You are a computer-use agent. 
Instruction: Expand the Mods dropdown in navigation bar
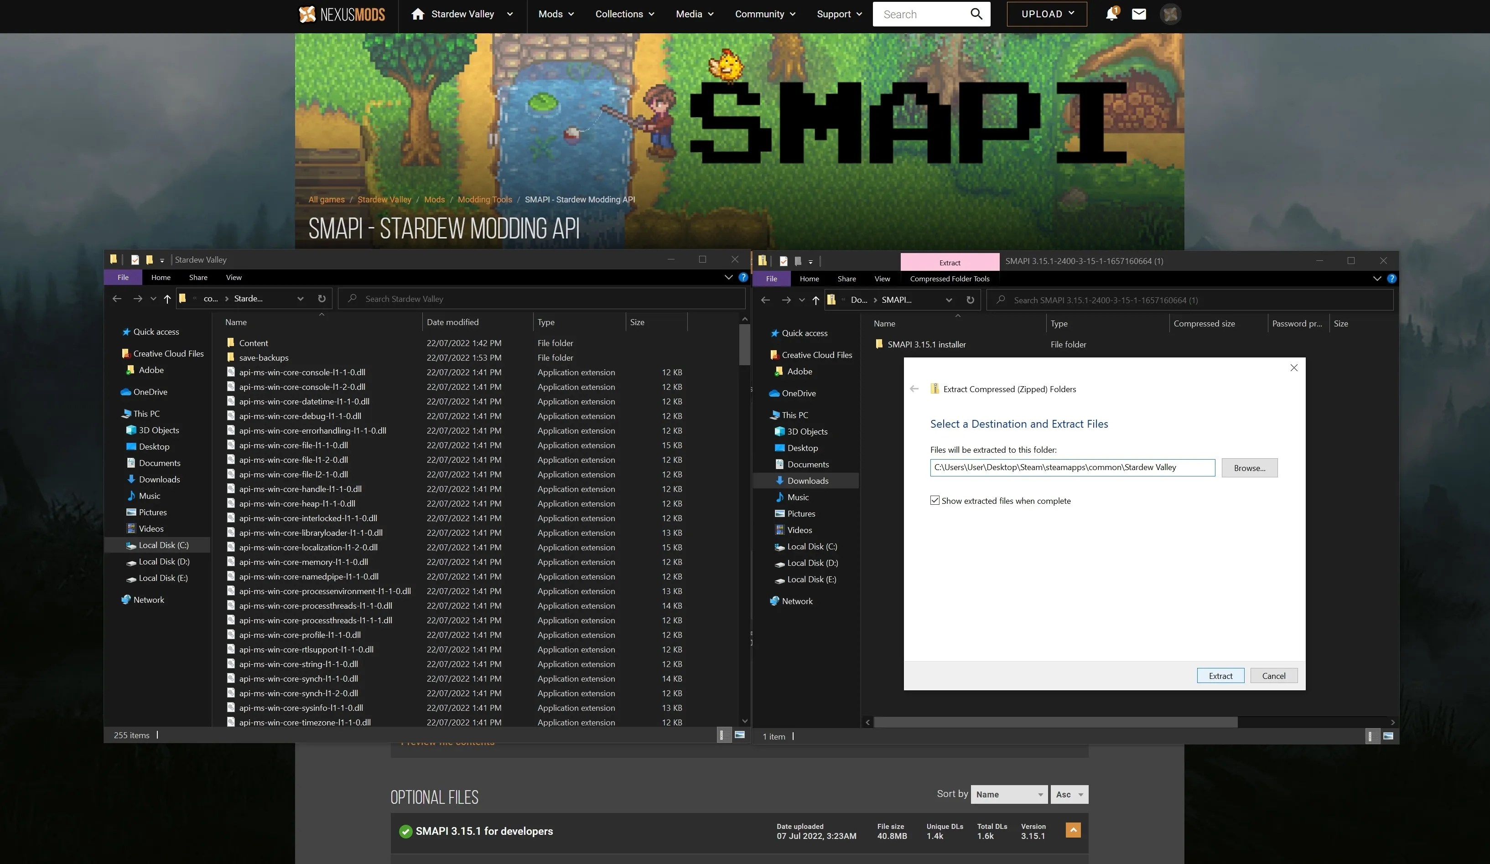(556, 14)
